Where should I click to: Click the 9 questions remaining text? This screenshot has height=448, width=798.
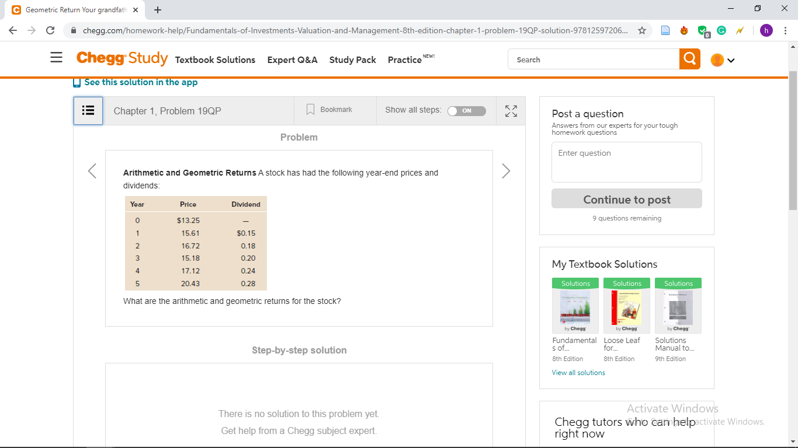(x=627, y=218)
